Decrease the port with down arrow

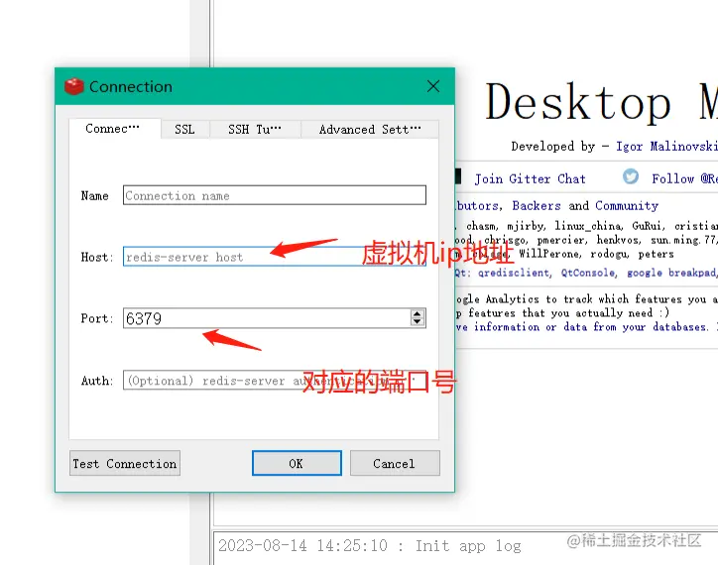[x=417, y=322]
